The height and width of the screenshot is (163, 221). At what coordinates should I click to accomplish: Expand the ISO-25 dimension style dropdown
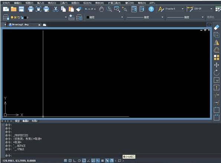pyautogui.click(x=211, y=9)
